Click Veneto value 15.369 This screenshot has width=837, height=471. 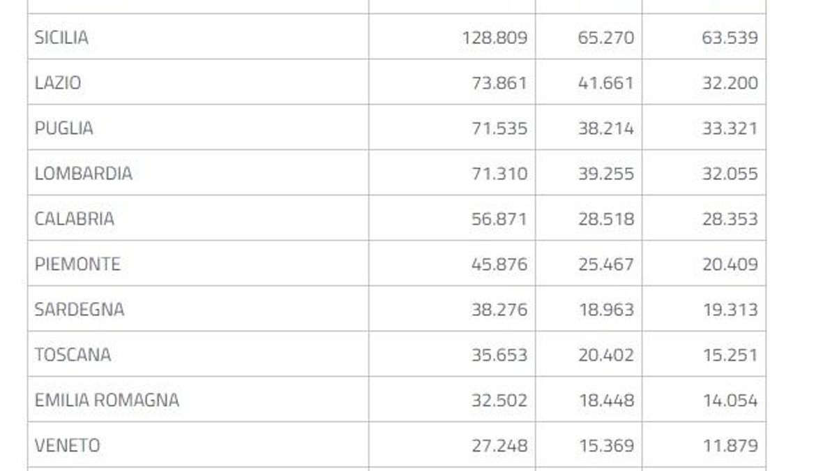point(606,446)
